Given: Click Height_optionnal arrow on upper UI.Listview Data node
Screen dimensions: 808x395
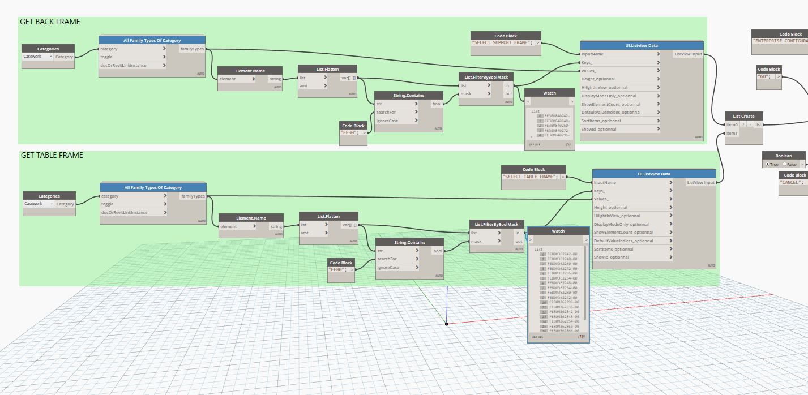Looking at the screenshot, I should [x=659, y=79].
